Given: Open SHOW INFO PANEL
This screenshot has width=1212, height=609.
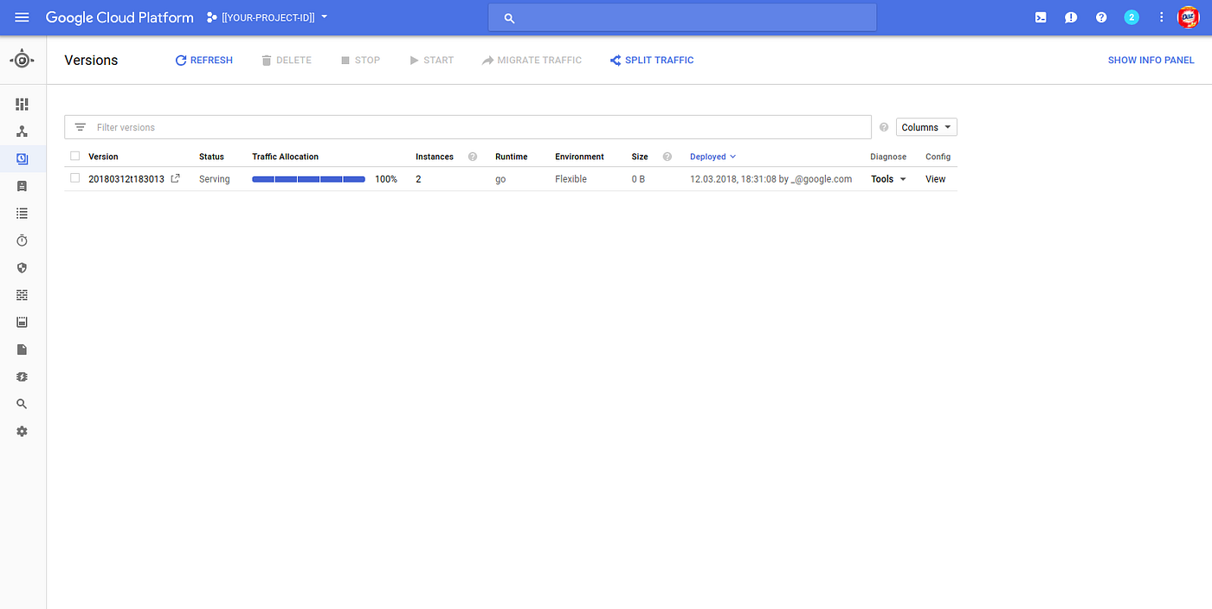Looking at the screenshot, I should (1151, 60).
